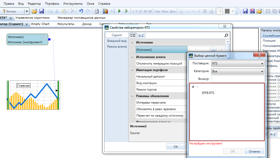Screen dimensions: 280x158
Task: Click the colorful bar chart toolbar icon
Action: tap(105, 11)
